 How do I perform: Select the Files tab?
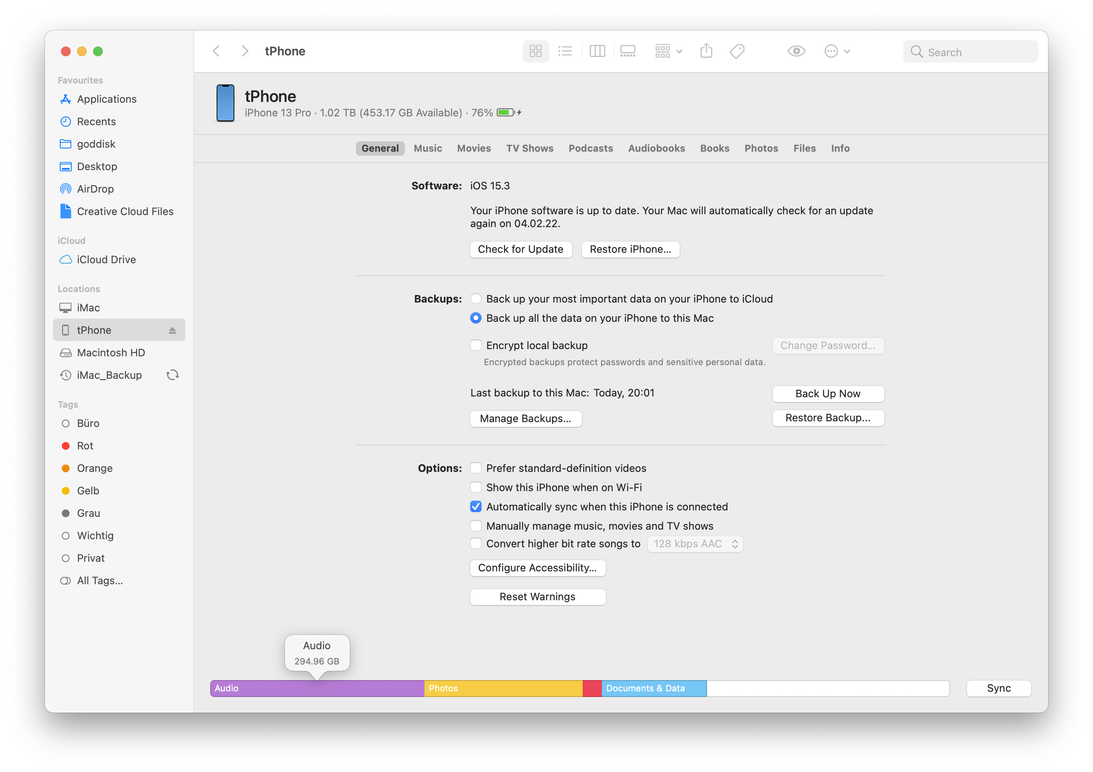[x=804, y=148]
